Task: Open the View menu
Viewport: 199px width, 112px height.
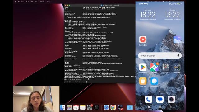Action: click(37, 2)
